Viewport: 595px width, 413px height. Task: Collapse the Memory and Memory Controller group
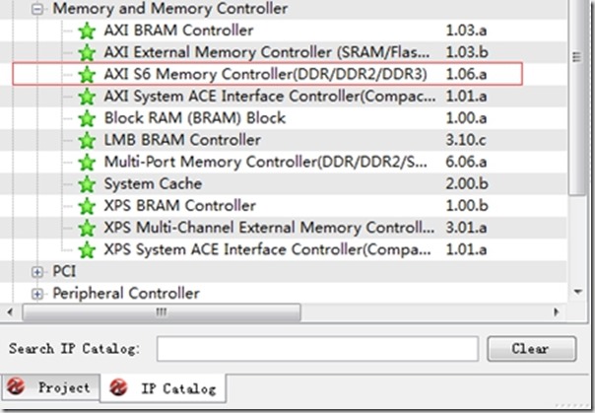tap(37, 10)
